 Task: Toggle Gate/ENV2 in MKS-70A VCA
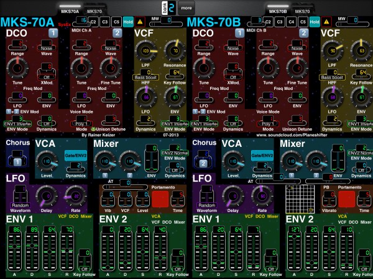click(76, 156)
